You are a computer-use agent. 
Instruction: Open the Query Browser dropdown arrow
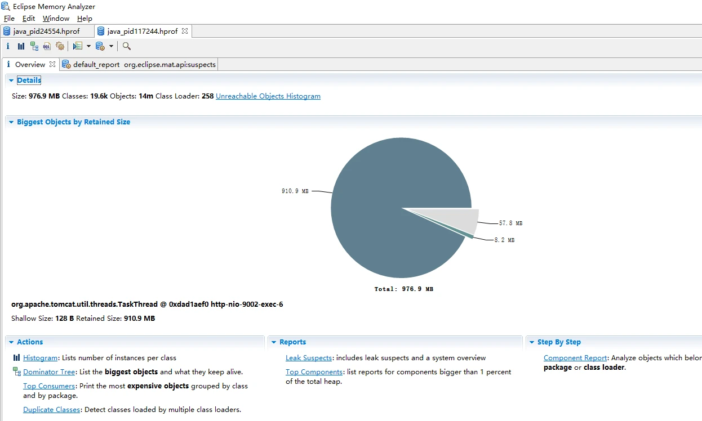point(111,46)
